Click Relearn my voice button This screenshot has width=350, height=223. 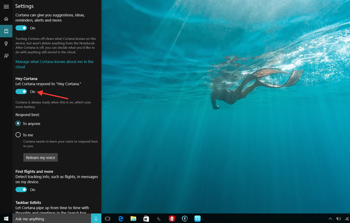tap(40, 157)
